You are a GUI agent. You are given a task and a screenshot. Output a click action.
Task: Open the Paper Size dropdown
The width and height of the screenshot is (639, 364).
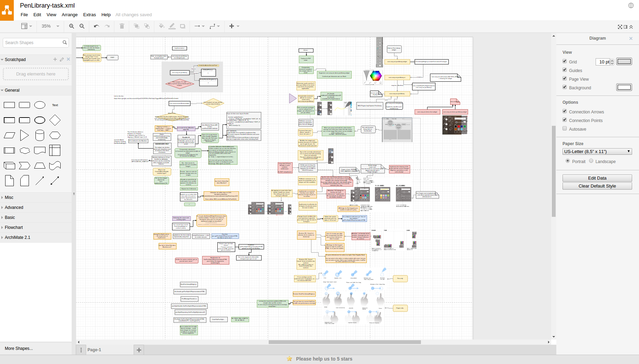[x=597, y=152]
